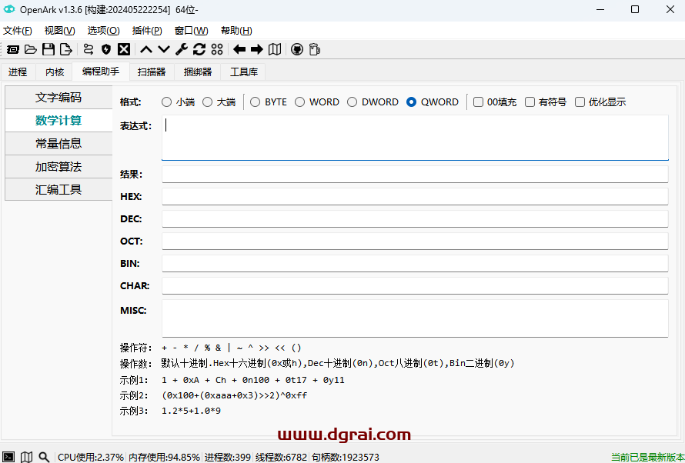Click the 内存使用:94.85% status entry
Viewport: 685px width, 463px height.
coord(164,457)
